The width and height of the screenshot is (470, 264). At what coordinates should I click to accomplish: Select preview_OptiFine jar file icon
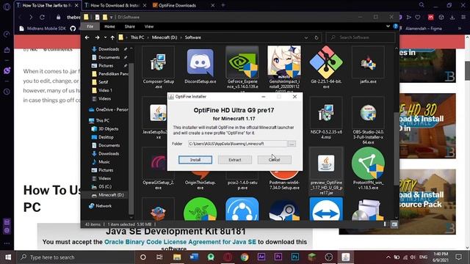(x=326, y=164)
